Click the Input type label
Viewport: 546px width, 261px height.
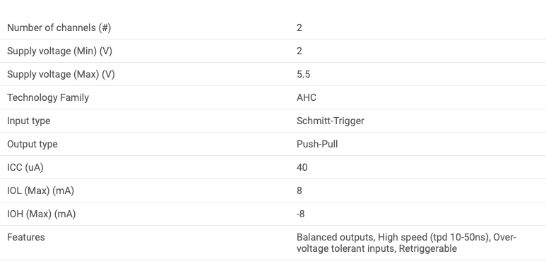28,121
